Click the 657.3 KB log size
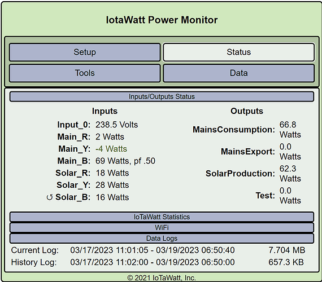The height and width of the screenshot is (282, 322). (x=286, y=262)
